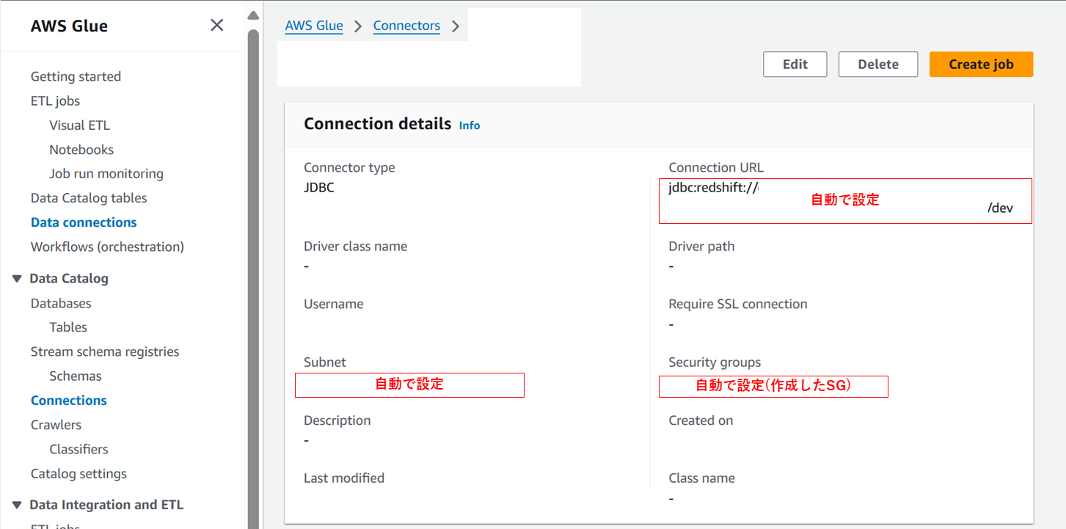
Task: Collapse the Data Integration and ETL section
Action: tap(18, 505)
